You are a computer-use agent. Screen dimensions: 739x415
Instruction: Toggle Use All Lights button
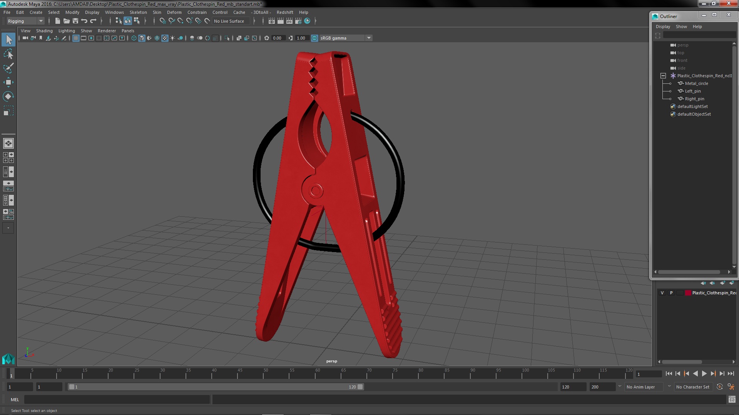click(172, 38)
